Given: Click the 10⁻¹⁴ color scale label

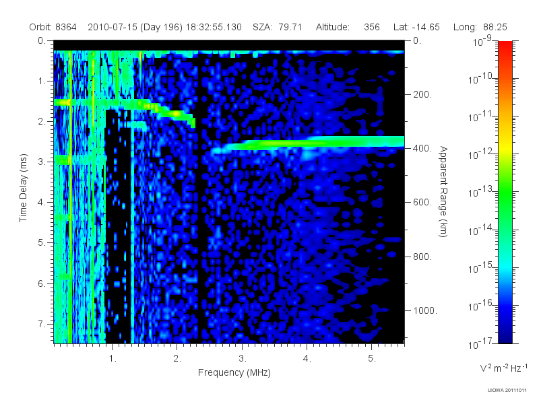Looking at the screenshot, I should (x=481, y=230).
